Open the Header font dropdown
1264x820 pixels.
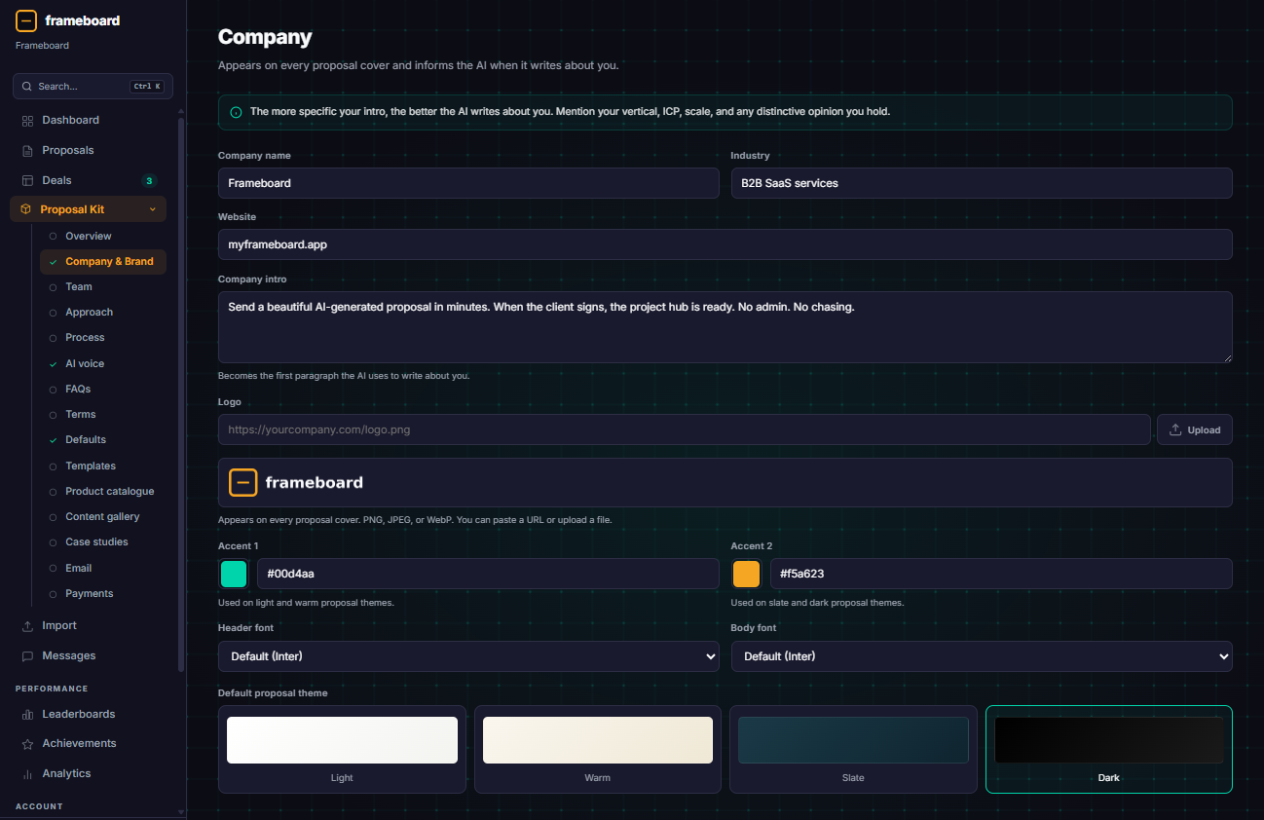point(468,656)
